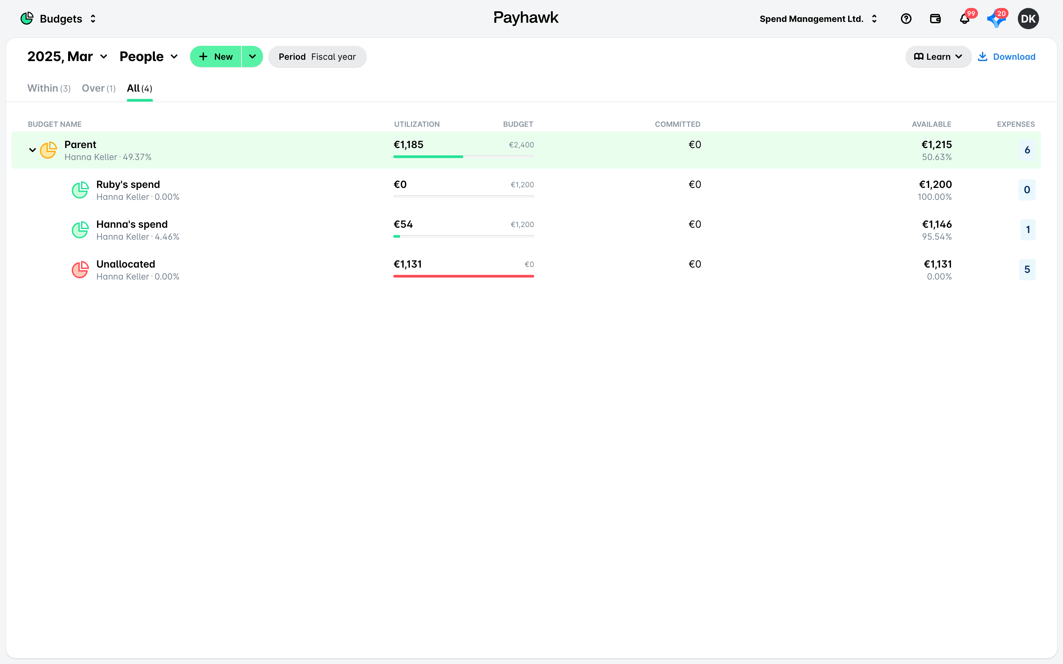Click the Budgets pie chart icon
This screenshot has height=664, width=1063.
click(x=27, y=19)
